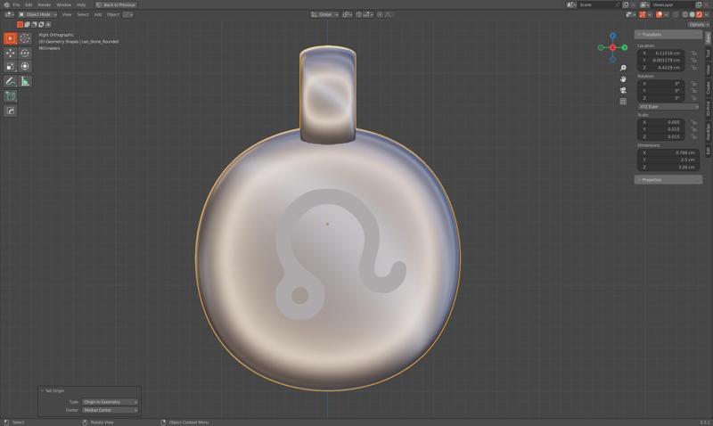Select rendered viewport shading mode
This screenshot has height=426, width=713.
(700, 14)
